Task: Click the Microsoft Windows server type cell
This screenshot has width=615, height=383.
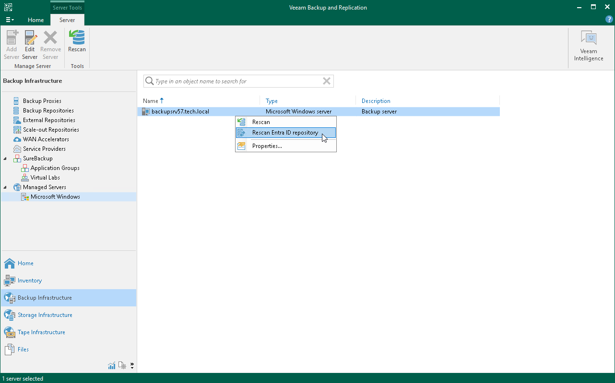Action: (298, 112)
